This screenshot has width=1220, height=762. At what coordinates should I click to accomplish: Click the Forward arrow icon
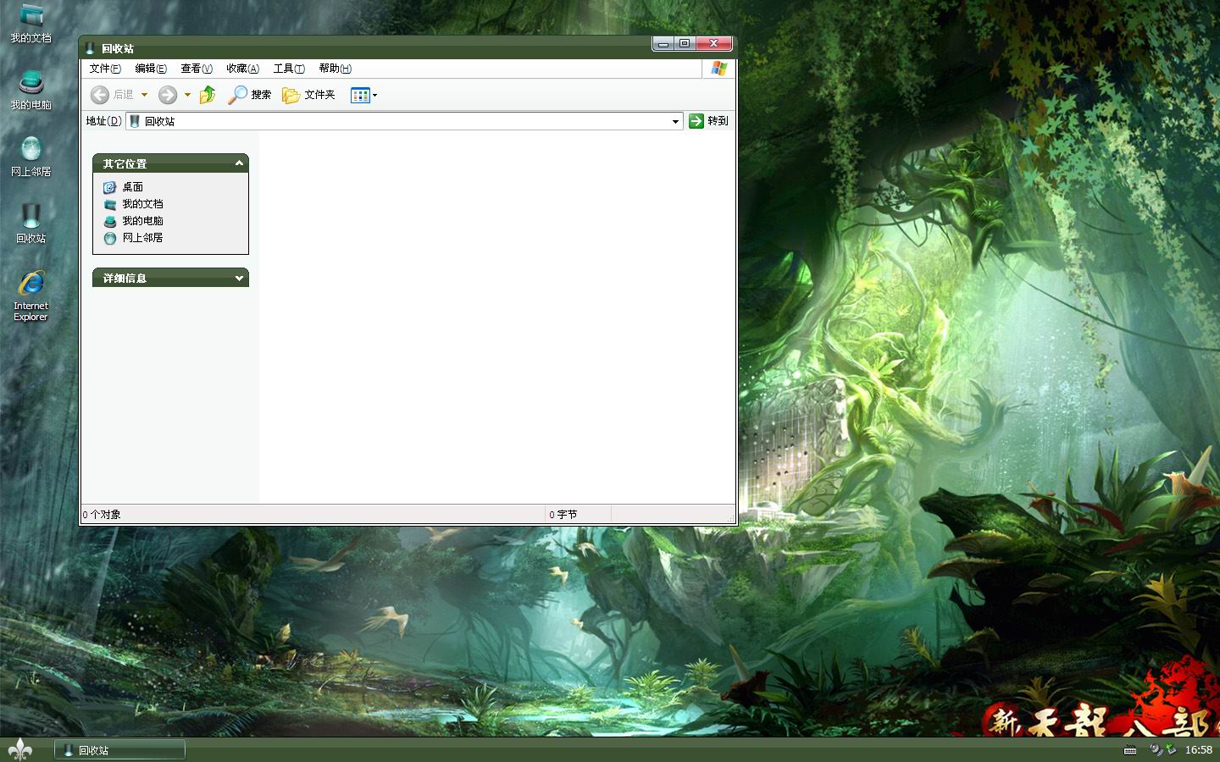pyautogui.click(x=168, y=95)
